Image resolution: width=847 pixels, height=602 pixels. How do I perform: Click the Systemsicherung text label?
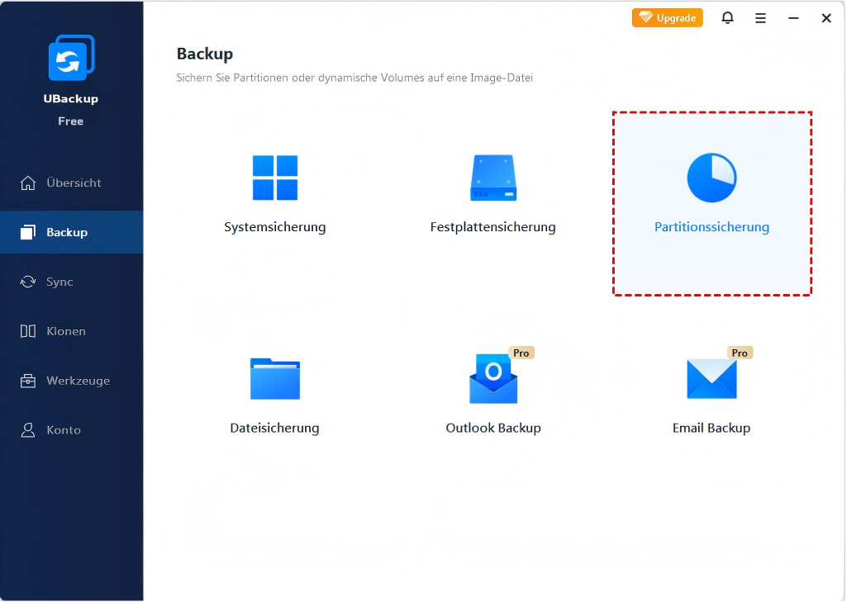click(x=275, y=227)
